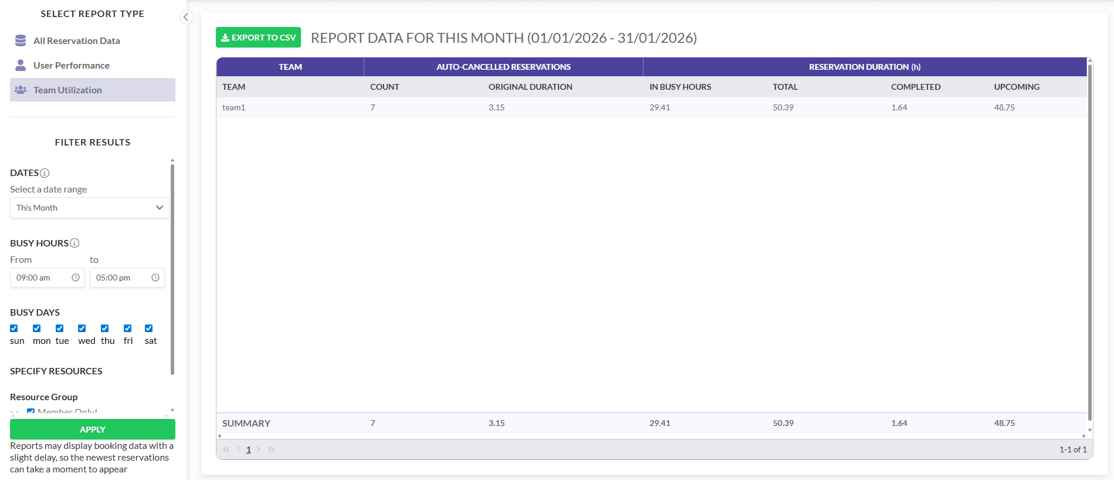
Task: Click the Export to CSV button
Action: [258, 38]
